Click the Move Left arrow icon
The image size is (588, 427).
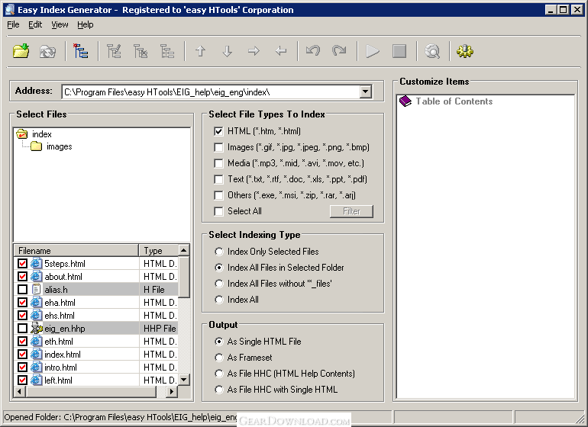(x=281, y=51)
